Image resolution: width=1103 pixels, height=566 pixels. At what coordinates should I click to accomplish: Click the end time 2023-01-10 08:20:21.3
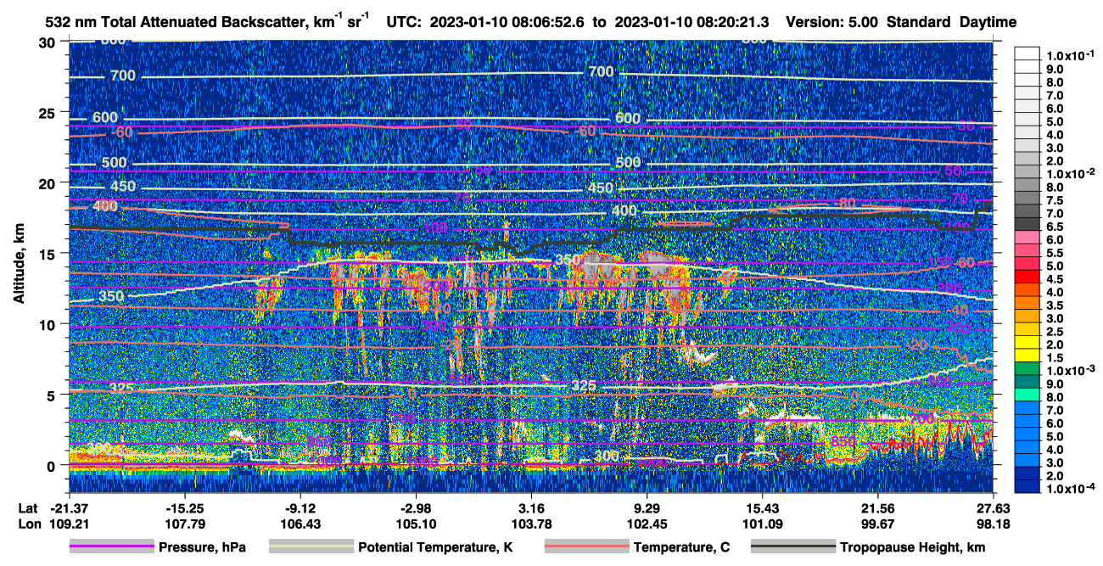tap(691, 22)
